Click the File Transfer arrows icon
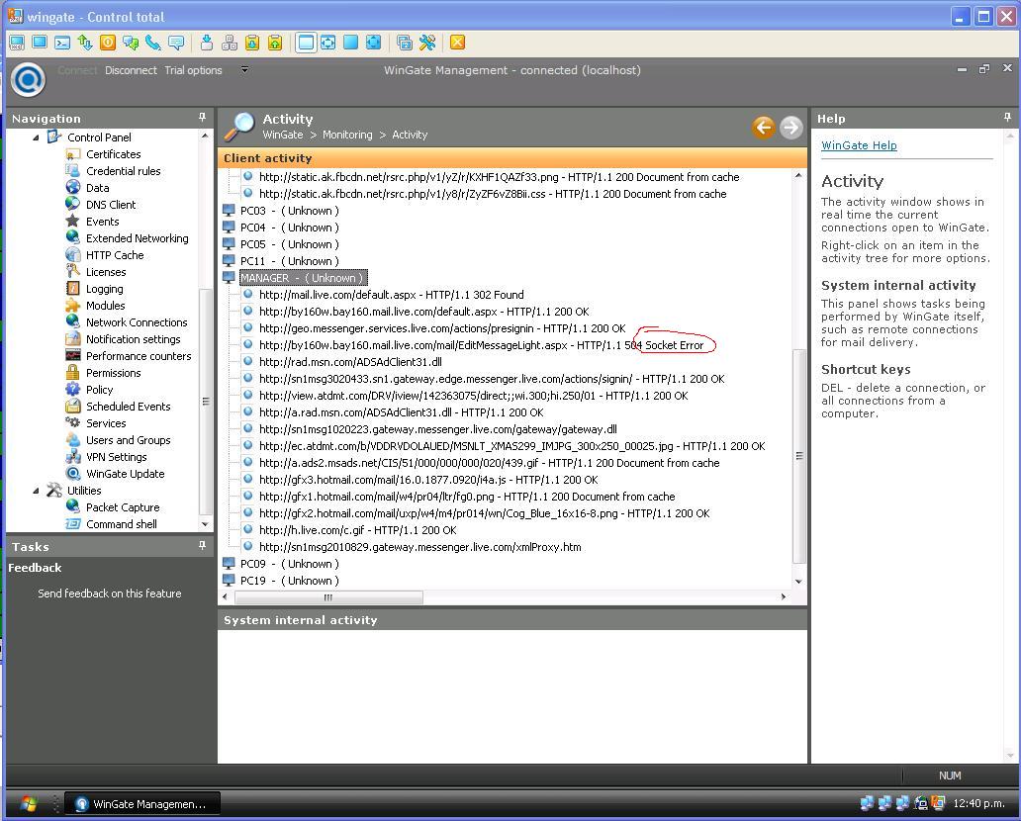 [x=85, y=43]
